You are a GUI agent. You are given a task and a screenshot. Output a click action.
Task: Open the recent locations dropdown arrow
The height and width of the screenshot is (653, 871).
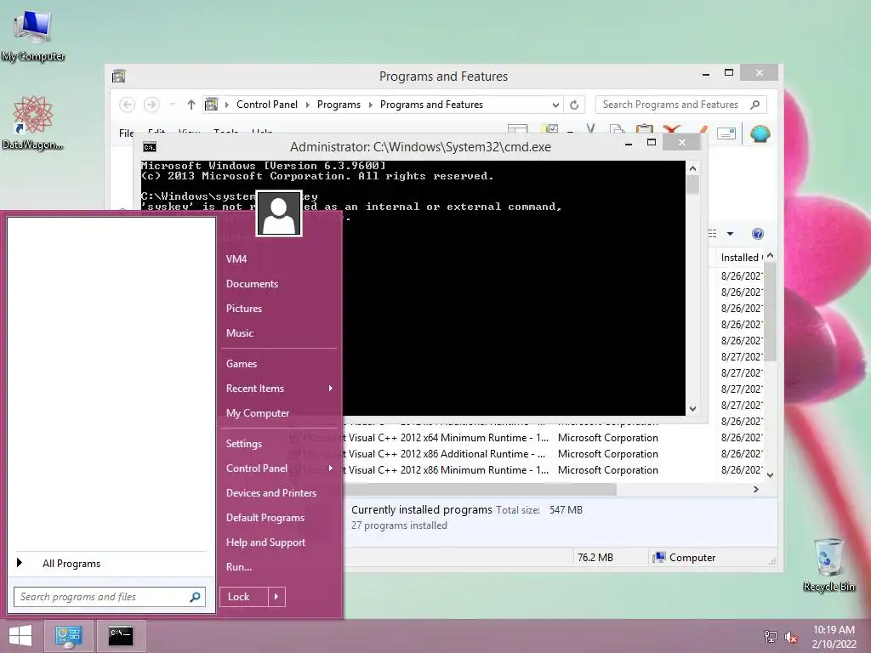(172, 105)
